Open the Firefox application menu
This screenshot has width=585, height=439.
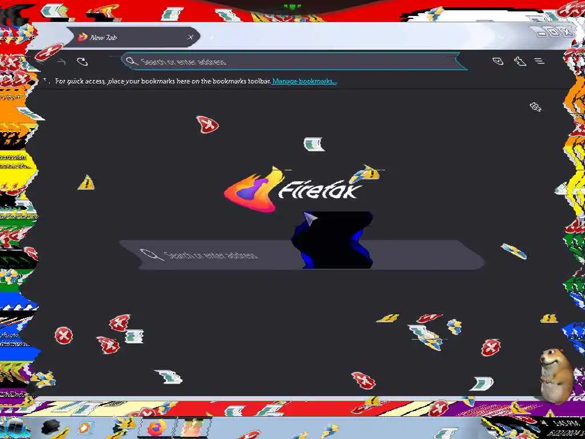point(539,61)
